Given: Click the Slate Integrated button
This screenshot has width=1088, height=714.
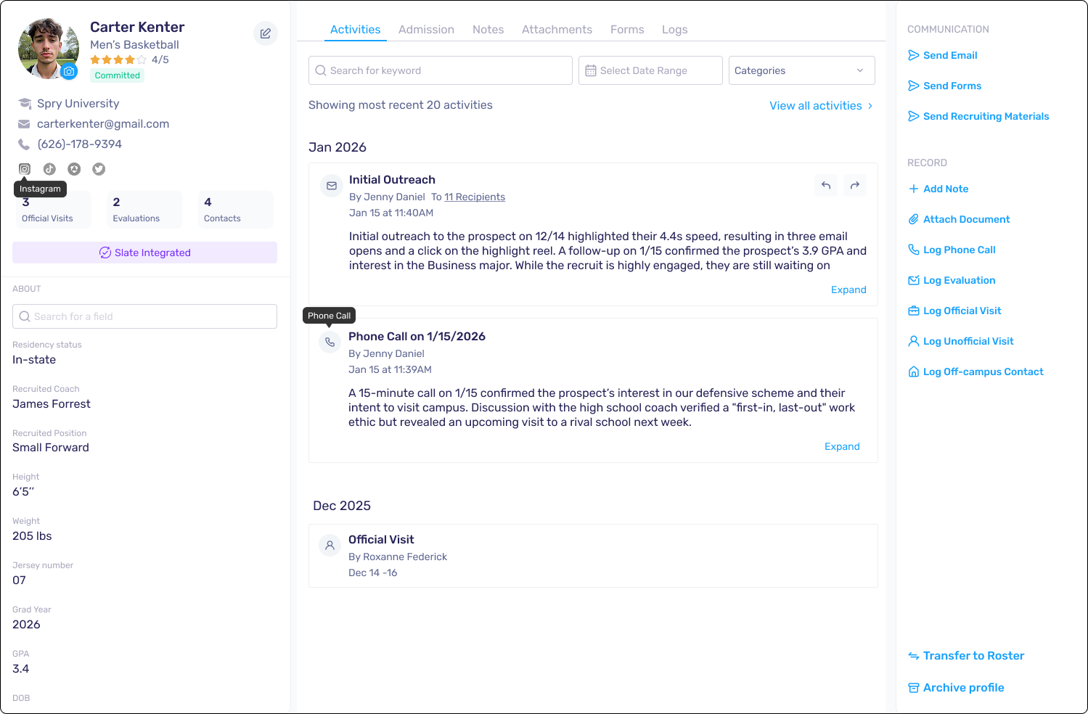Looking at the screenshot, I should [x=145, y=253].
